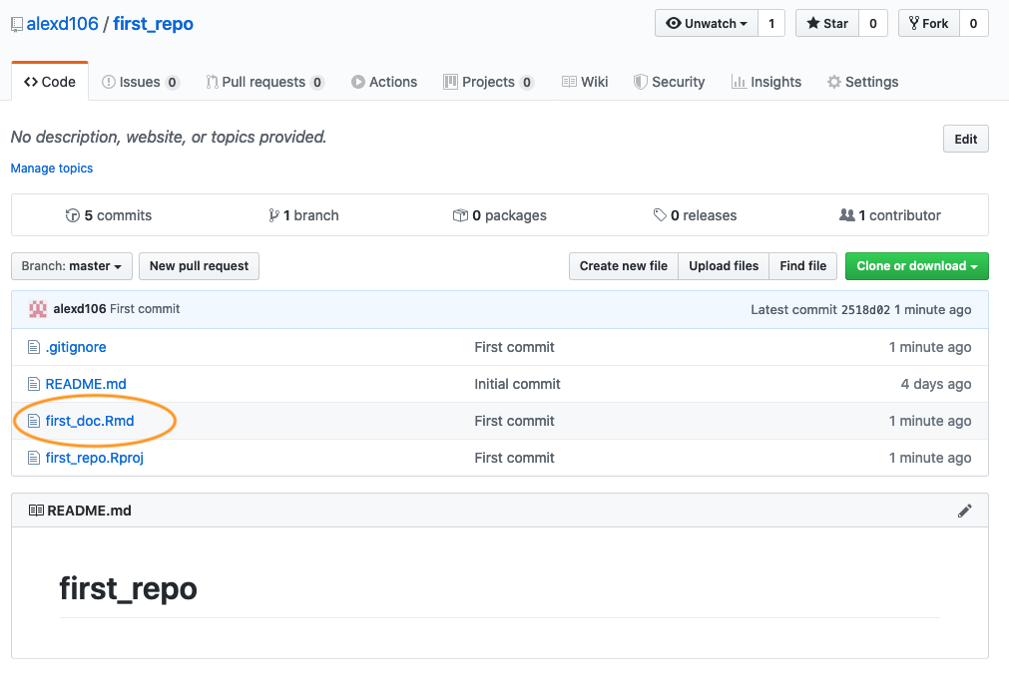Go to the Settings tab
Image resolution: width=1009 pixels, height=688 pixels.
pos(862,82)
